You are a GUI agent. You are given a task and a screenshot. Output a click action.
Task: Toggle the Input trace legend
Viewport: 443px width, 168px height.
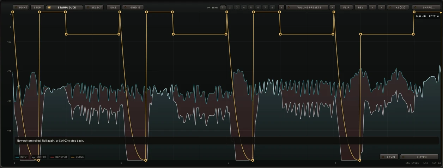22,157
